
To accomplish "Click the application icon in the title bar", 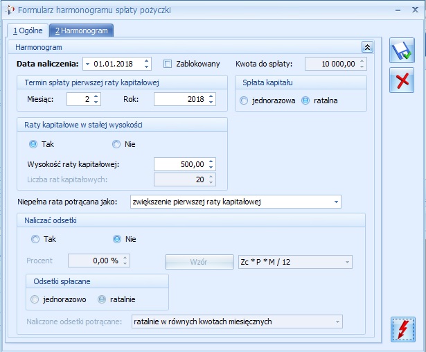I will point(10,10).
